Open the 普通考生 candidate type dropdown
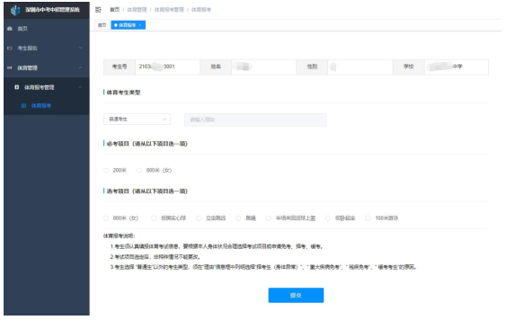The width and height of the screenshot is (506, 329). click(x=138, y=120)
